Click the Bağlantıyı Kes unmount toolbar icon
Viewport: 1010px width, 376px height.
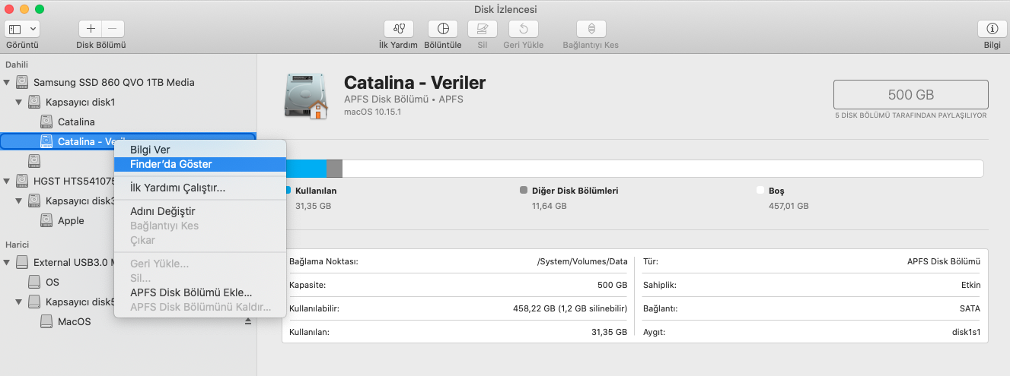point(591,29)
